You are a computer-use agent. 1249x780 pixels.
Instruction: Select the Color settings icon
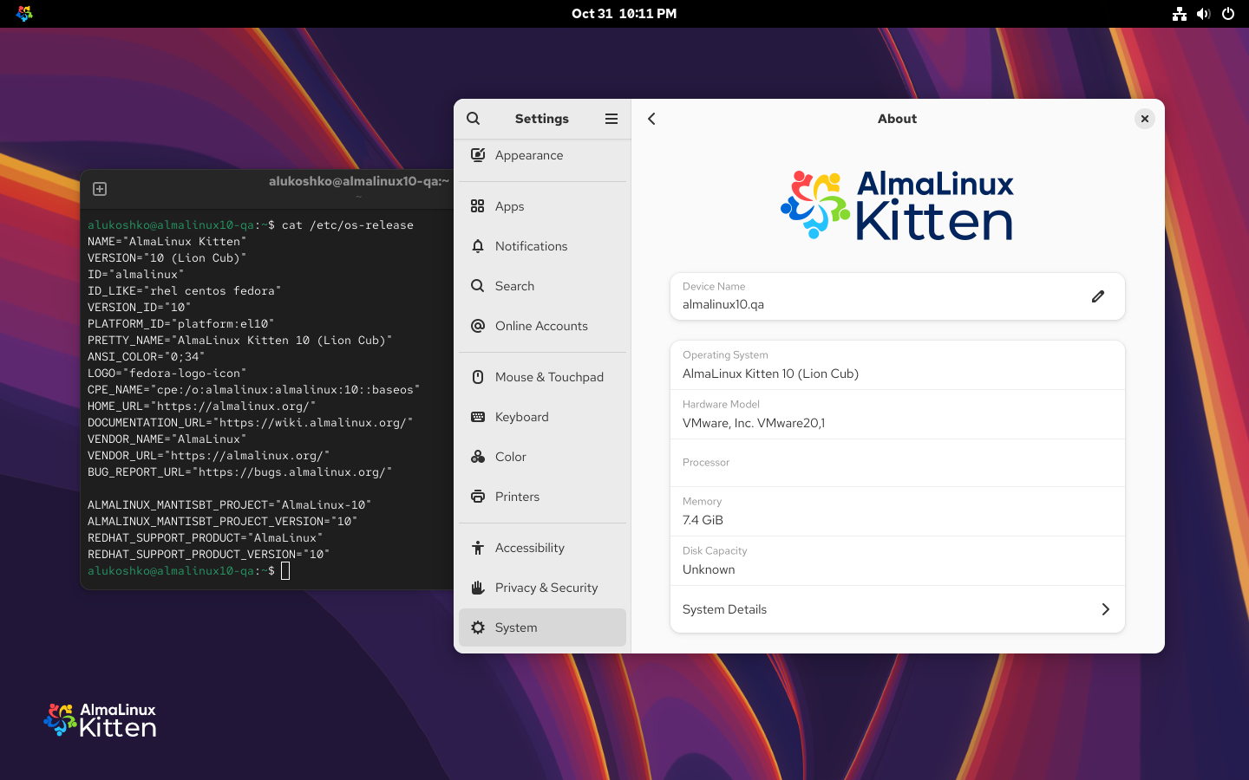pos(478,457)
